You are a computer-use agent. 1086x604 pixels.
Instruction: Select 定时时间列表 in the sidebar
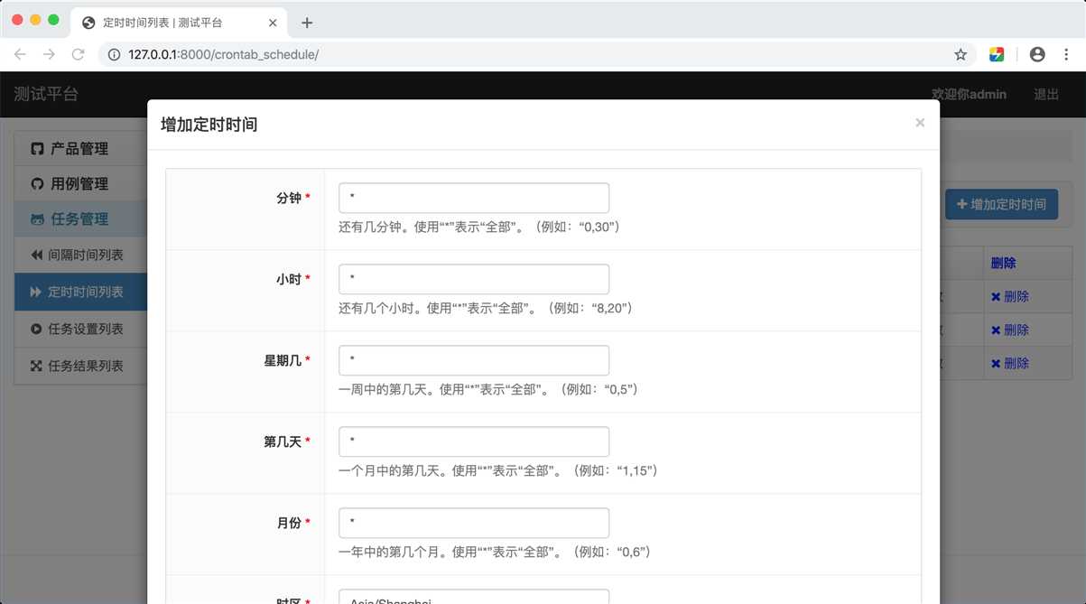[81, 292]
